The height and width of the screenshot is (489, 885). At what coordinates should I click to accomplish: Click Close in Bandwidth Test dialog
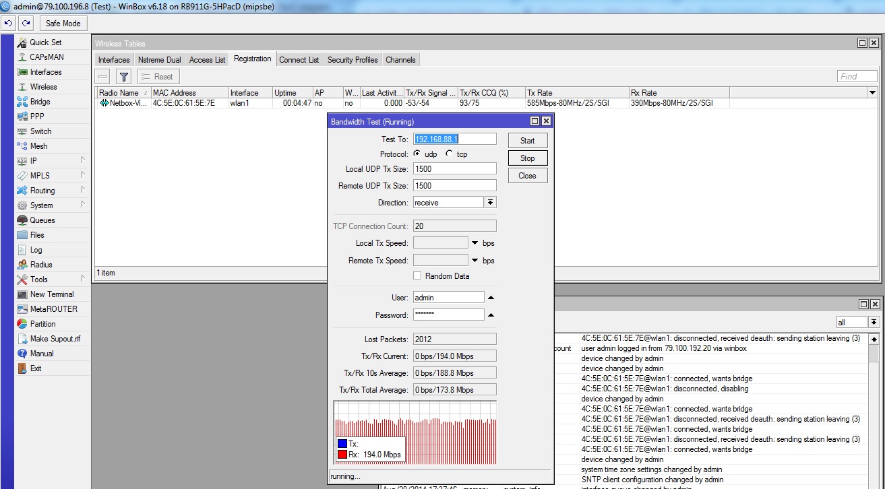(528, 176)
